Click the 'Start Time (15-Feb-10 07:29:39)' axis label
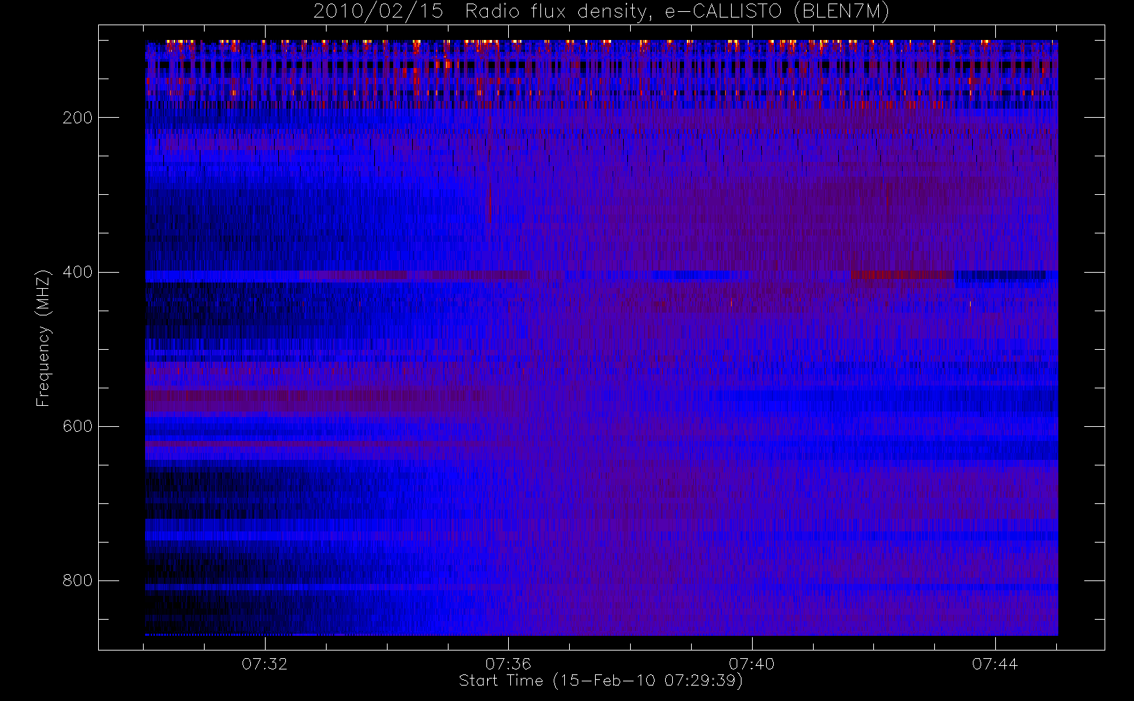The image size is (1134, 701). tap(601, 681)
